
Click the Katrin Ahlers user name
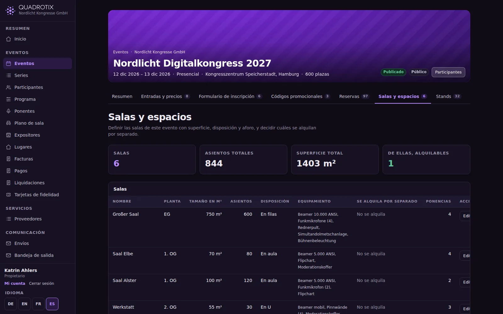tap(21, 270)
